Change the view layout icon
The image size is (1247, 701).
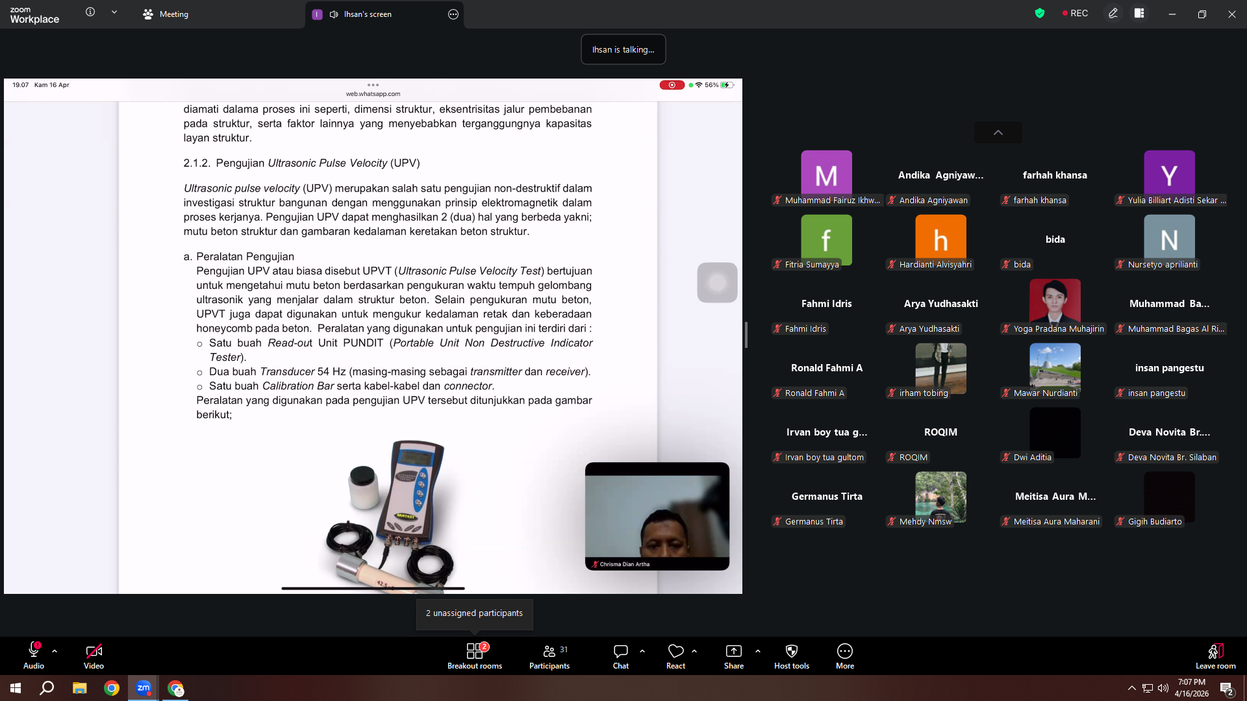tap(1139, 13)
